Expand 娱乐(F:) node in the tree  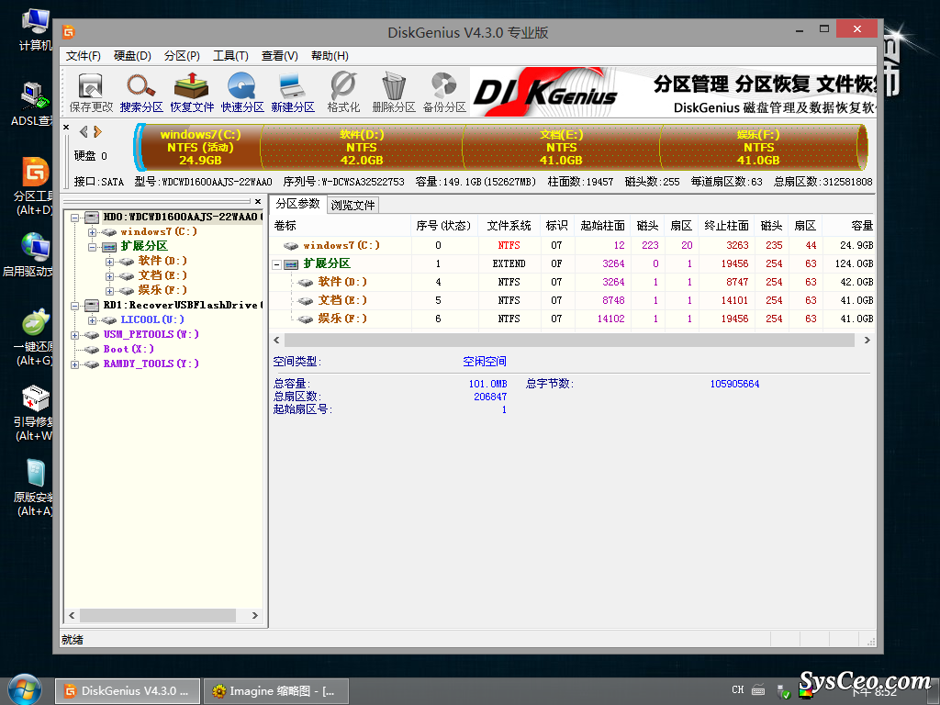[109, 291]
